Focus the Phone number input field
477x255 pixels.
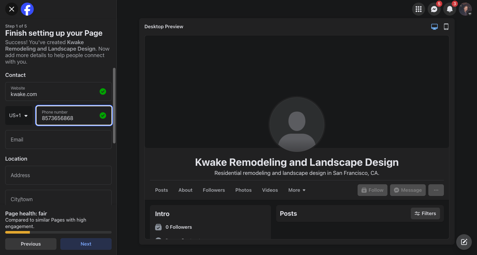[x=74, y=115]
